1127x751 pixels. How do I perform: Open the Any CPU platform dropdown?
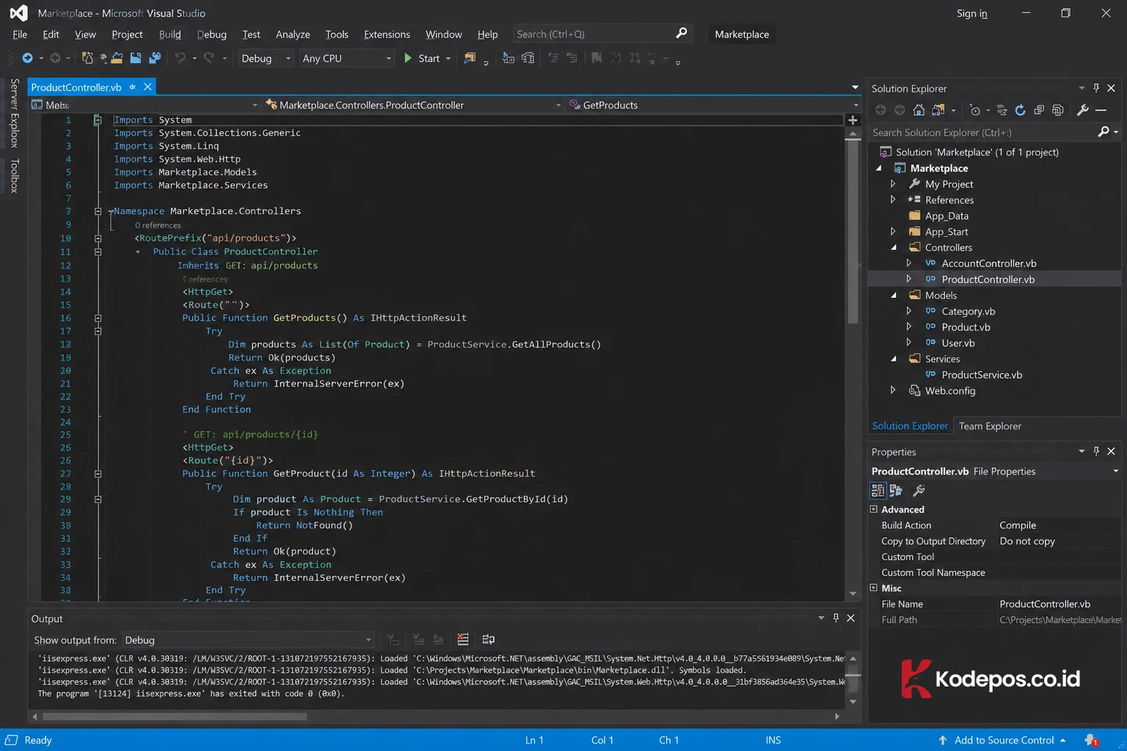(348, 58)
